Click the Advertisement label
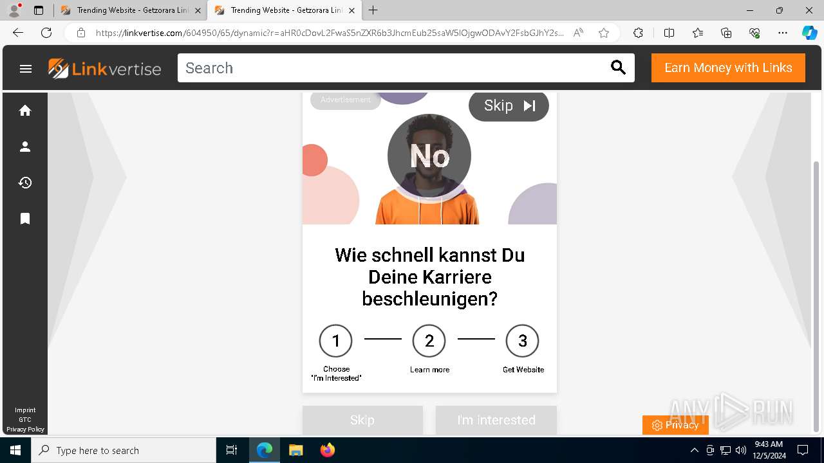 pyautogui.click(x=346, y=100)
